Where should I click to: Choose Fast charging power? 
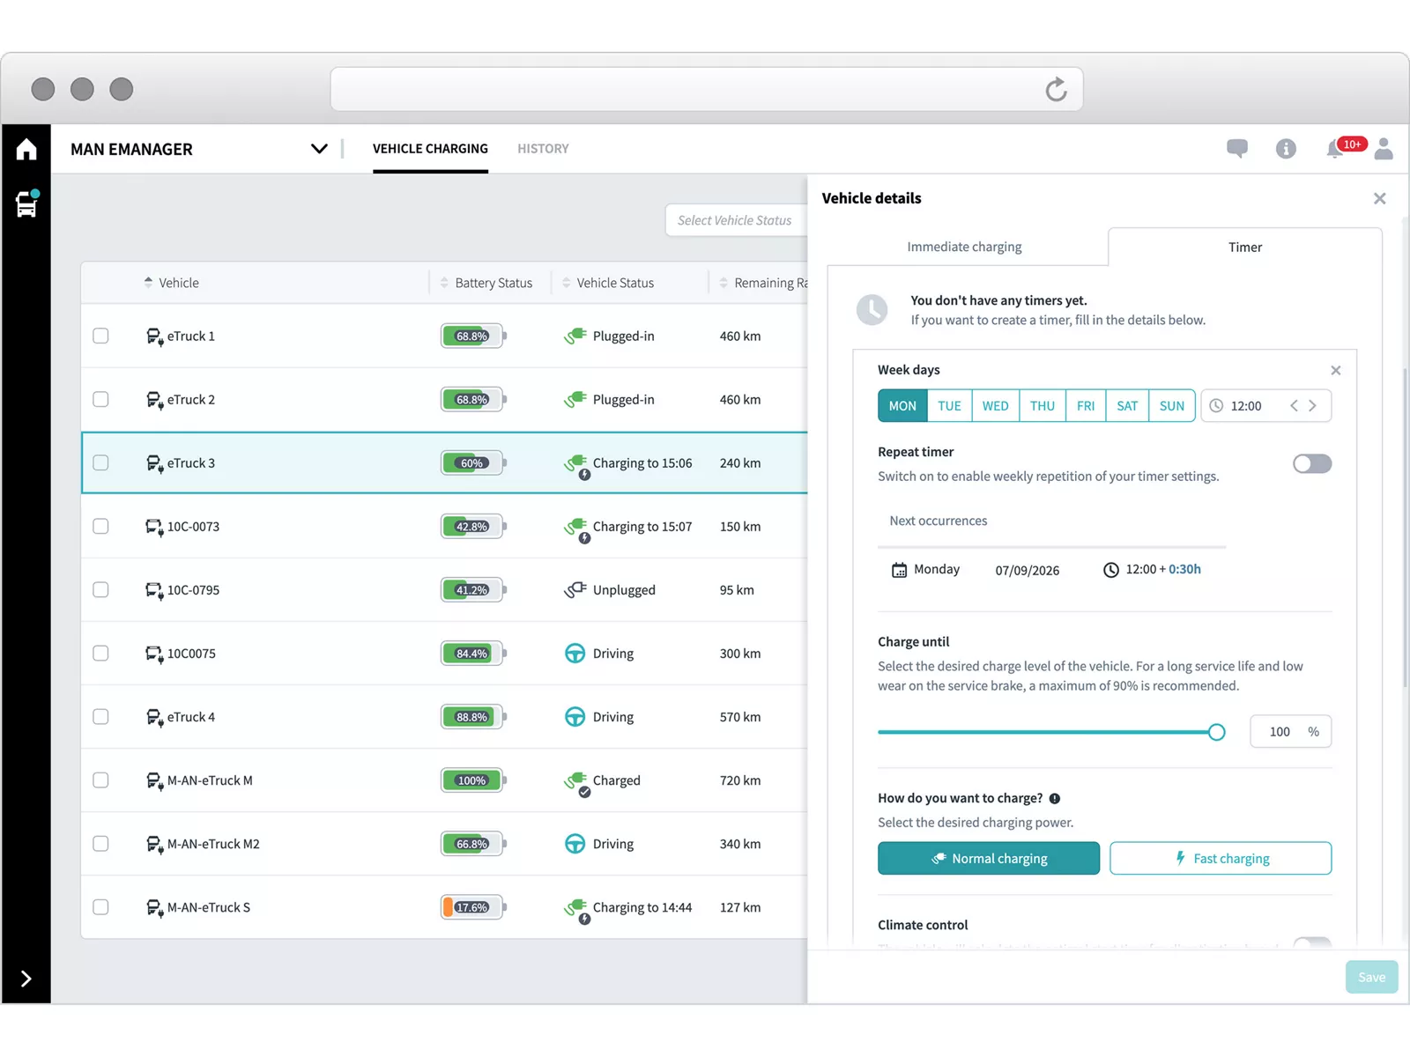[x=1221, y=858]
